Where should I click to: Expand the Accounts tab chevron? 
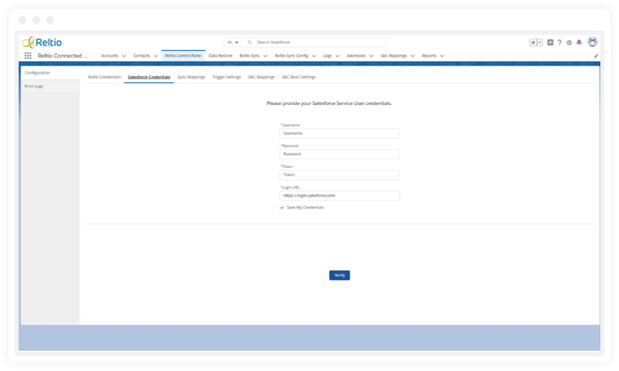point(124,56)
